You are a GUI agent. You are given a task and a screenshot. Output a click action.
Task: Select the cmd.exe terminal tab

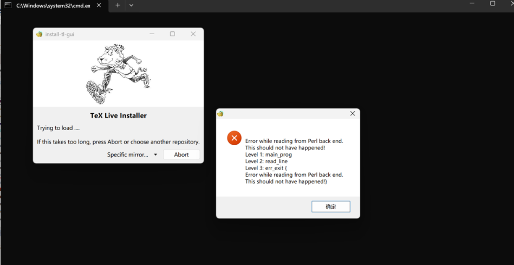(x=54, y=6)
